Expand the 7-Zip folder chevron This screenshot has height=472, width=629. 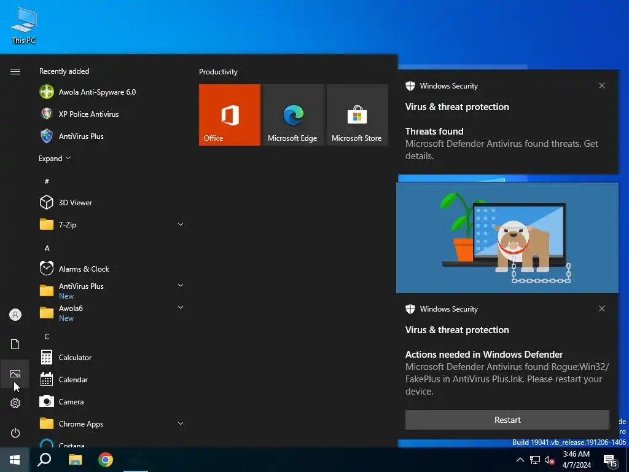181,224
